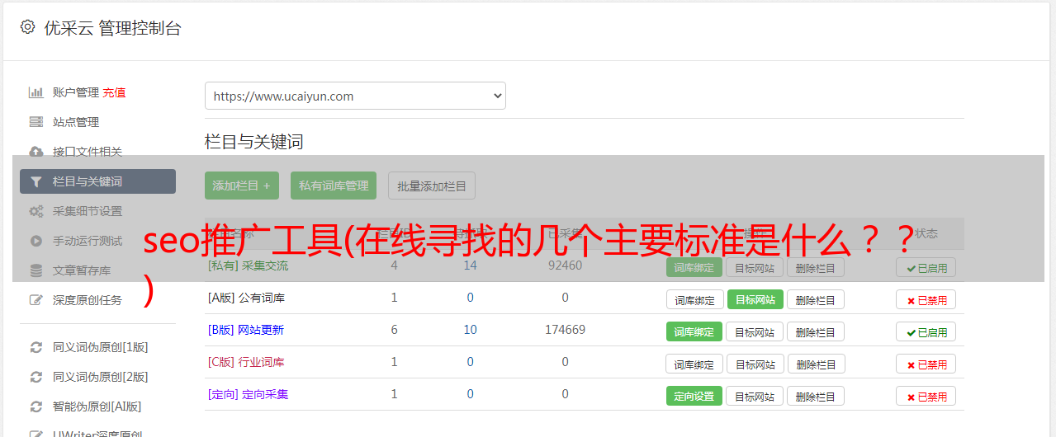Delete the 公有词库 column via 删除栏目

click(x=816, y=300)
